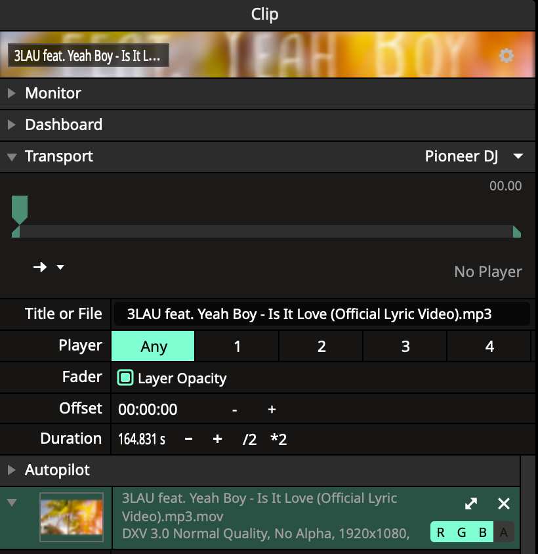538x554 pixels.
Task: Expand the Monitor section
Action: click(53, 93)
